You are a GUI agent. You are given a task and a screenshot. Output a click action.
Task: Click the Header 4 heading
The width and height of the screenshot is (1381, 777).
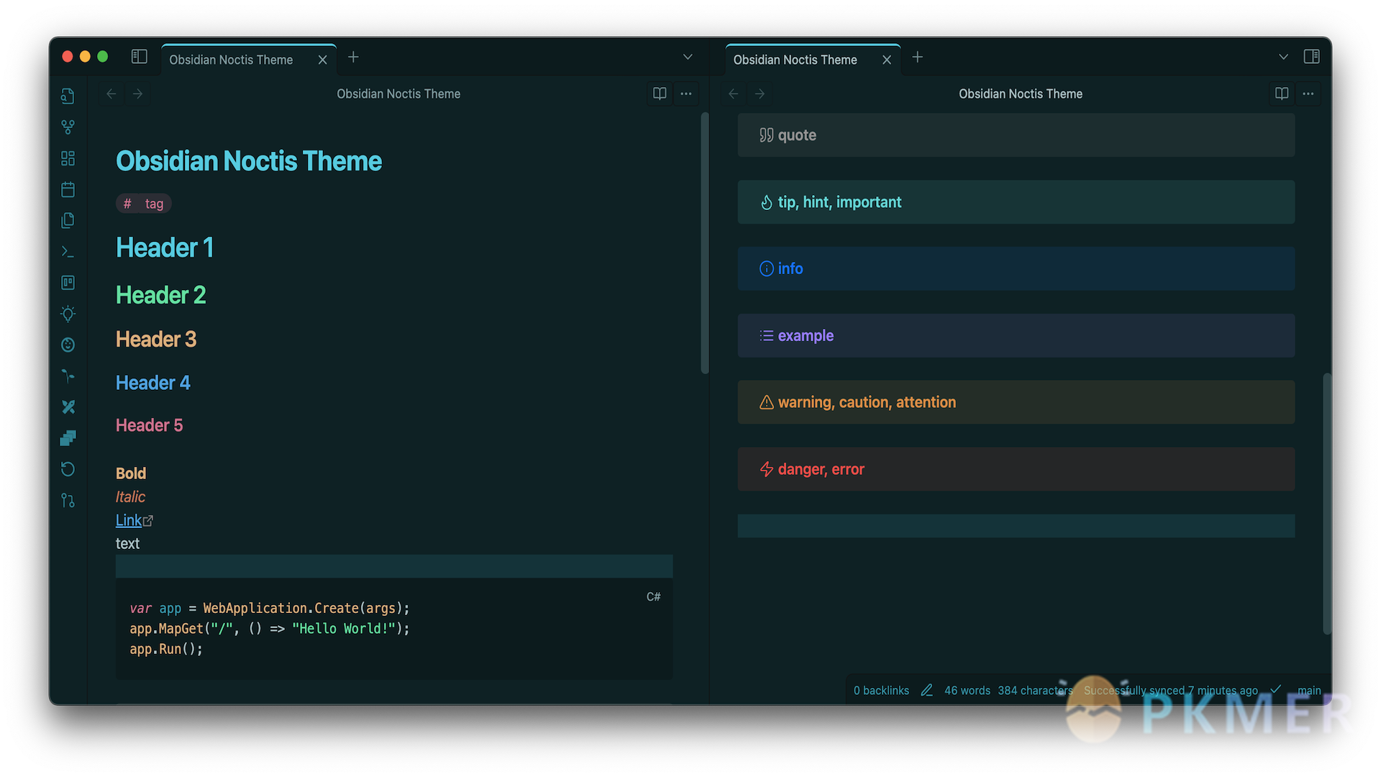(153, 383)
